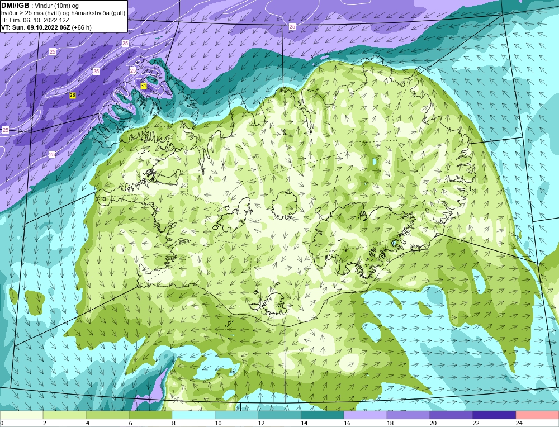
Task: Choose the dark teal 14–16 legend swatch
Action: point(323,415)
